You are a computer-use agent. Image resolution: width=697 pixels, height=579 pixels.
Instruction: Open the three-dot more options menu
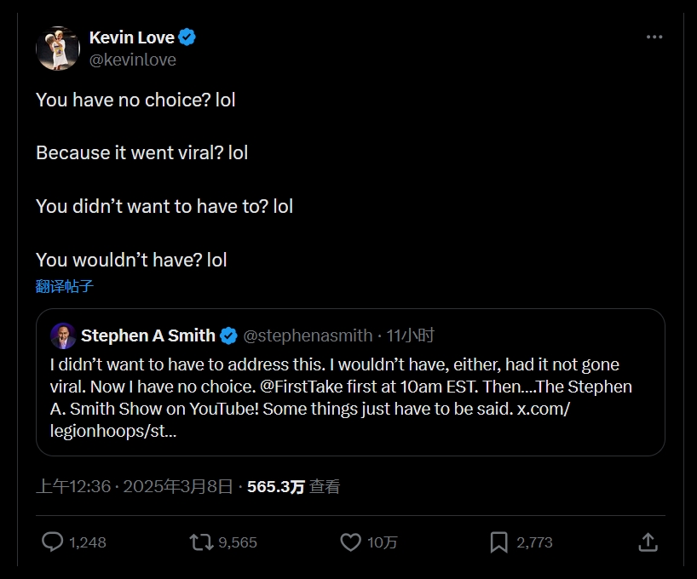point(654,37)
